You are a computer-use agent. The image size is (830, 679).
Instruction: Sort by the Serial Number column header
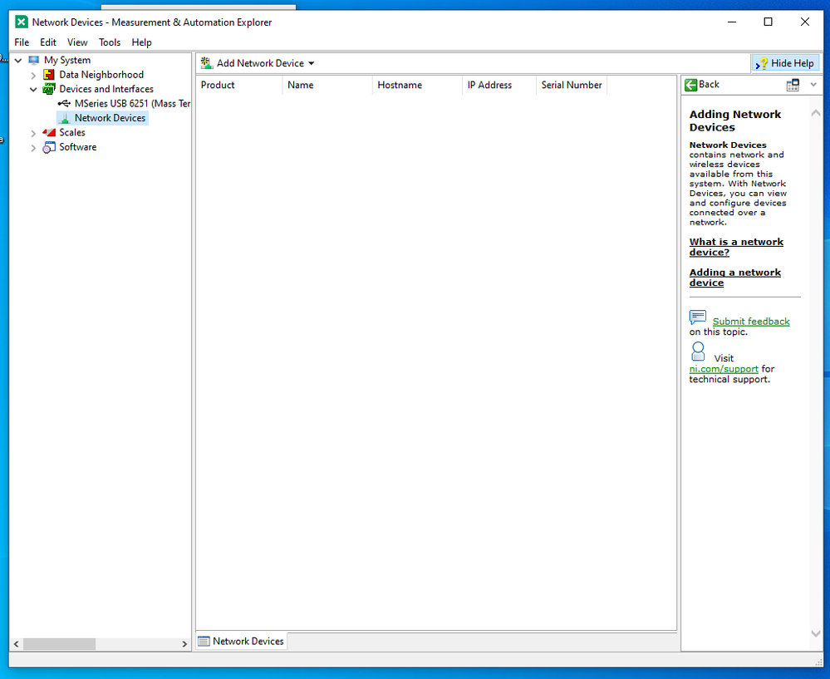click(572, 86)
